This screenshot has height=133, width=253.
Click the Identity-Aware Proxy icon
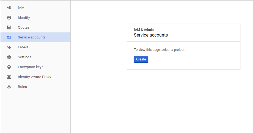[9, 77]
